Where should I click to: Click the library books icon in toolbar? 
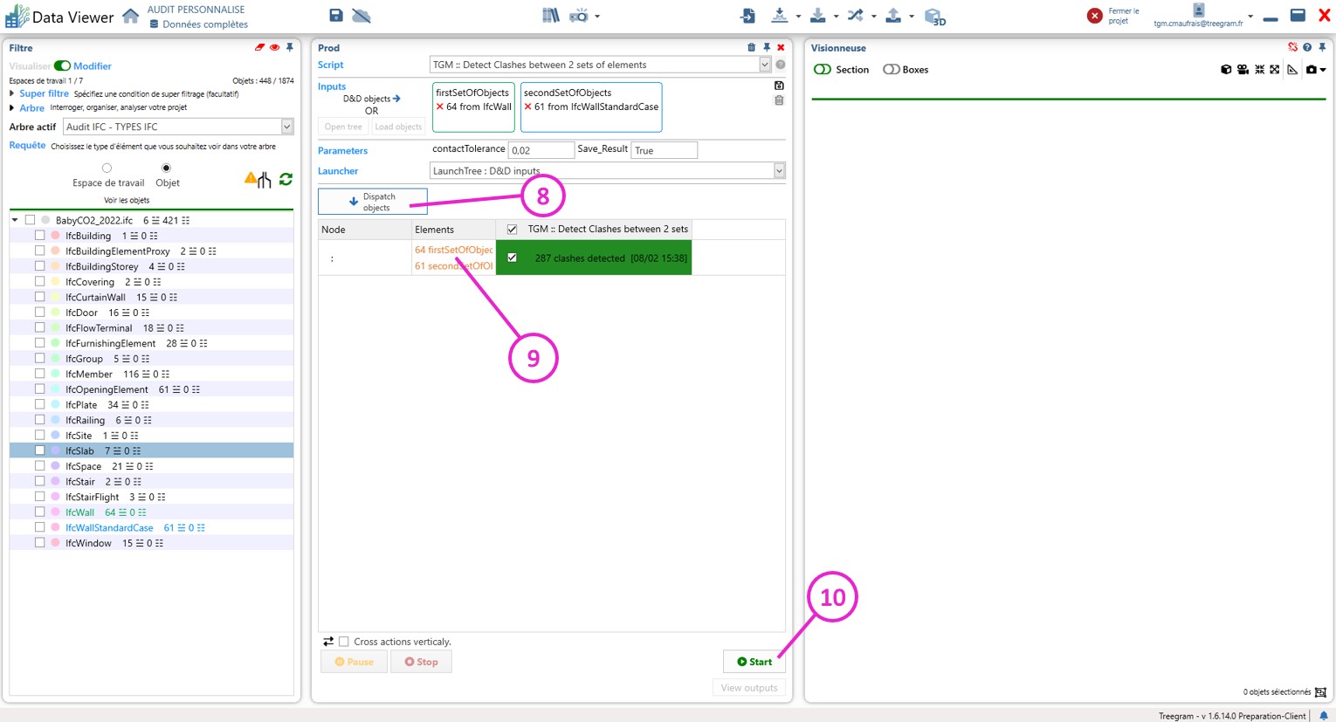tap(550, 16)
